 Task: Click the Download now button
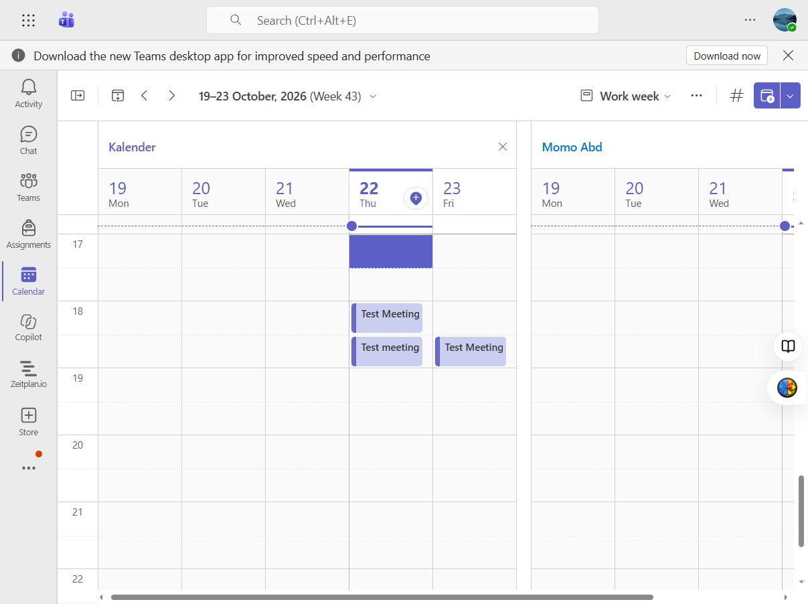tap(727, 56)
